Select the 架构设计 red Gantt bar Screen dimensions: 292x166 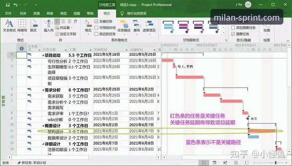[262, 131]
